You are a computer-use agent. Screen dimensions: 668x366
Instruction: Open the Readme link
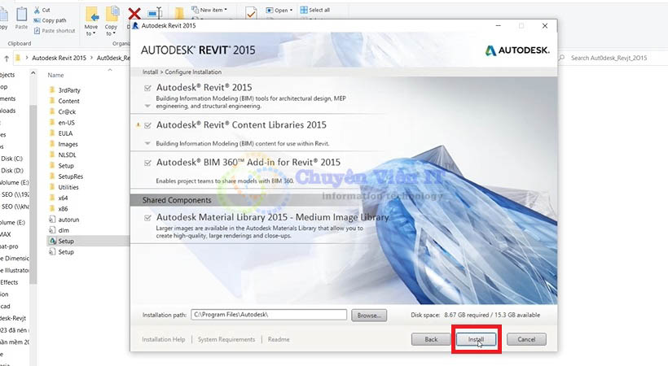[x=279, y=339]
